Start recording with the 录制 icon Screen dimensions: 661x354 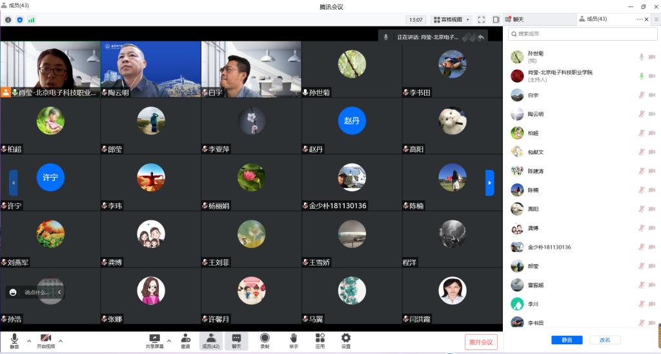pos(265,340)
